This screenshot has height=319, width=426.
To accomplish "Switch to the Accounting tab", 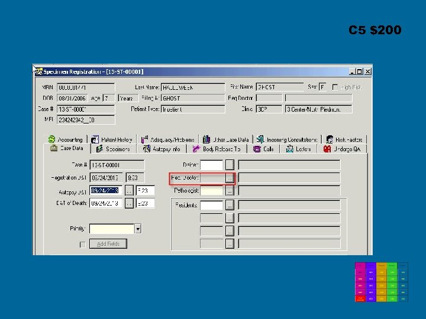I will pos(66,139).
